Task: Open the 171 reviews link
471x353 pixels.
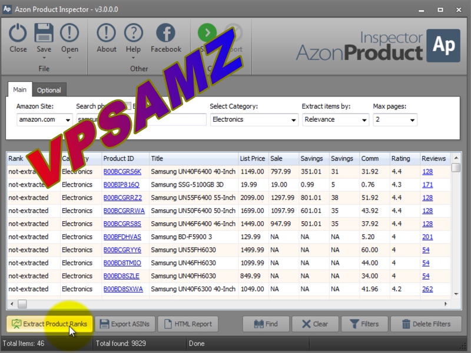Action: click(x=427, y=185)
